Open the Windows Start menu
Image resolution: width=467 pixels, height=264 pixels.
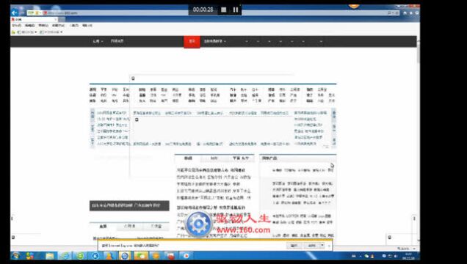click(15, 256)
